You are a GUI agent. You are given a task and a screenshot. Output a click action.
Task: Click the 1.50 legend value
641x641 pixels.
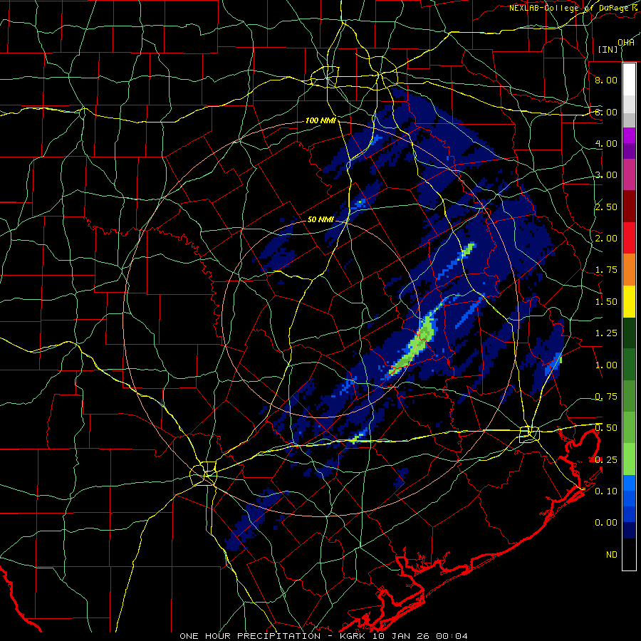[606, 302]
